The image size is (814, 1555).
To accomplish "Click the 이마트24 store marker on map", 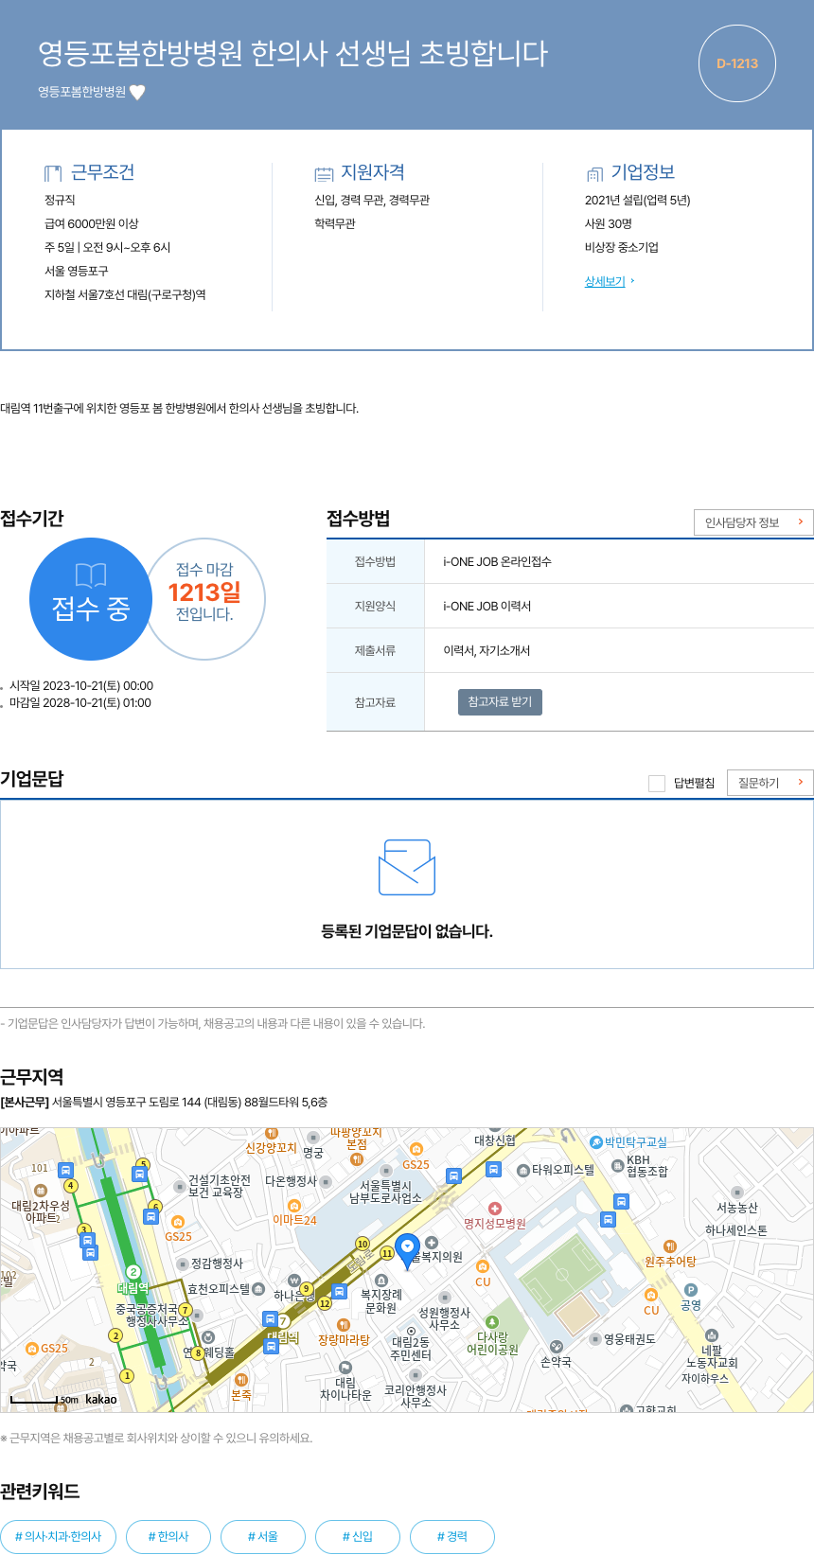I will 294,1206.
